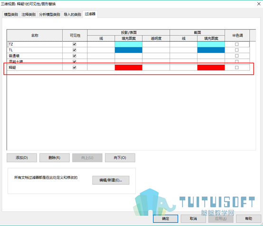The image size is (263, 226).
Task: Select the TL filter row name
Action: point(35,50)
